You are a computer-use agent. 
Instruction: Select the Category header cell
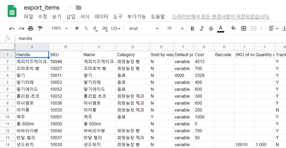(133, 55)
